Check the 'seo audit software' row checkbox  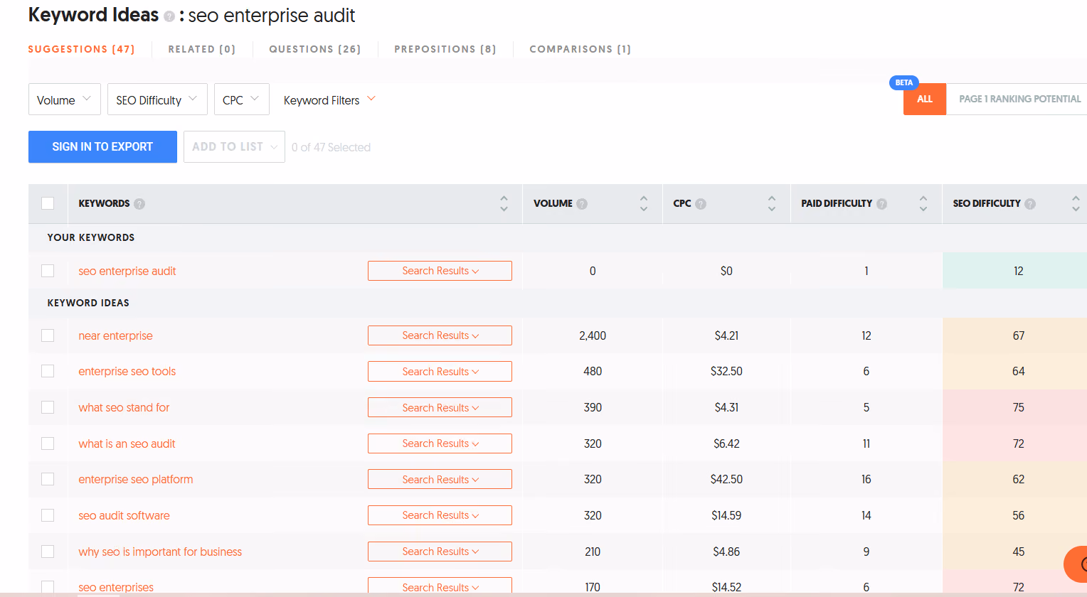48,515
